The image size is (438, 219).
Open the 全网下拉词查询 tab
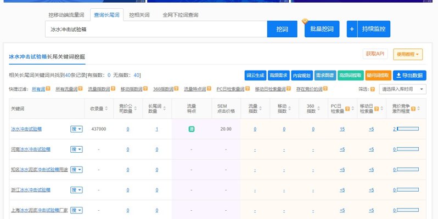(181, 15)
